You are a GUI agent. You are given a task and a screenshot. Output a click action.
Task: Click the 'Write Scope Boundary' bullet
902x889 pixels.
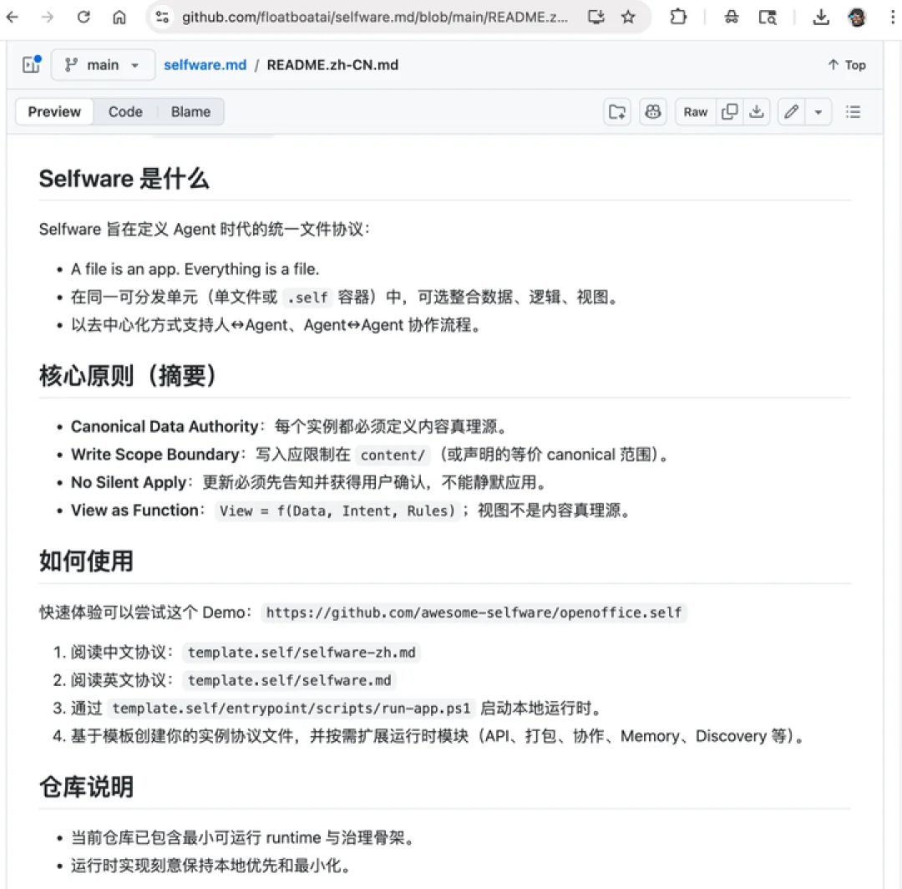[x=371, y=455]
